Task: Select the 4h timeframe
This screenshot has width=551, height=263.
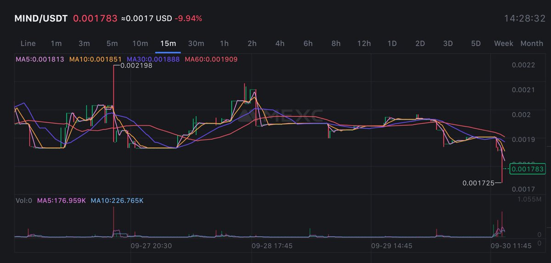Action: pyautogui.click(x=280, y=43)
